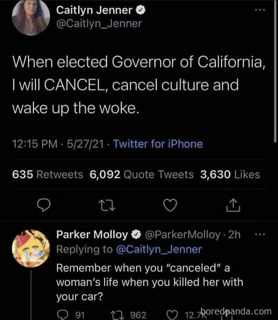Open the share icon on main tweet
This screenshot has width=278, height=320.
(x=234, y=205)
